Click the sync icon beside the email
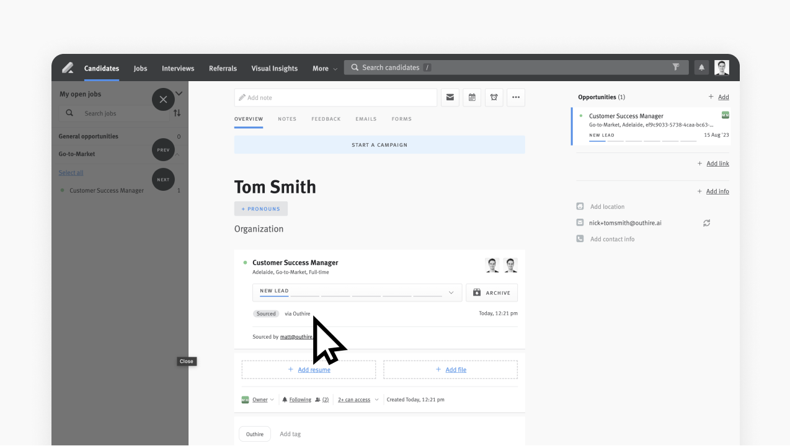The height and width of the screenshot is (446, 790). 706,223
